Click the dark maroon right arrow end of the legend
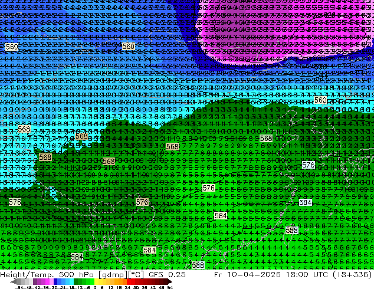This screenshot has width=374, height=289. click(x=170, y=281)
